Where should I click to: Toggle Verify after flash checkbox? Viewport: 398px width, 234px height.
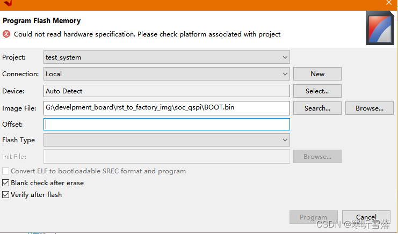click(x=5, y=195)
